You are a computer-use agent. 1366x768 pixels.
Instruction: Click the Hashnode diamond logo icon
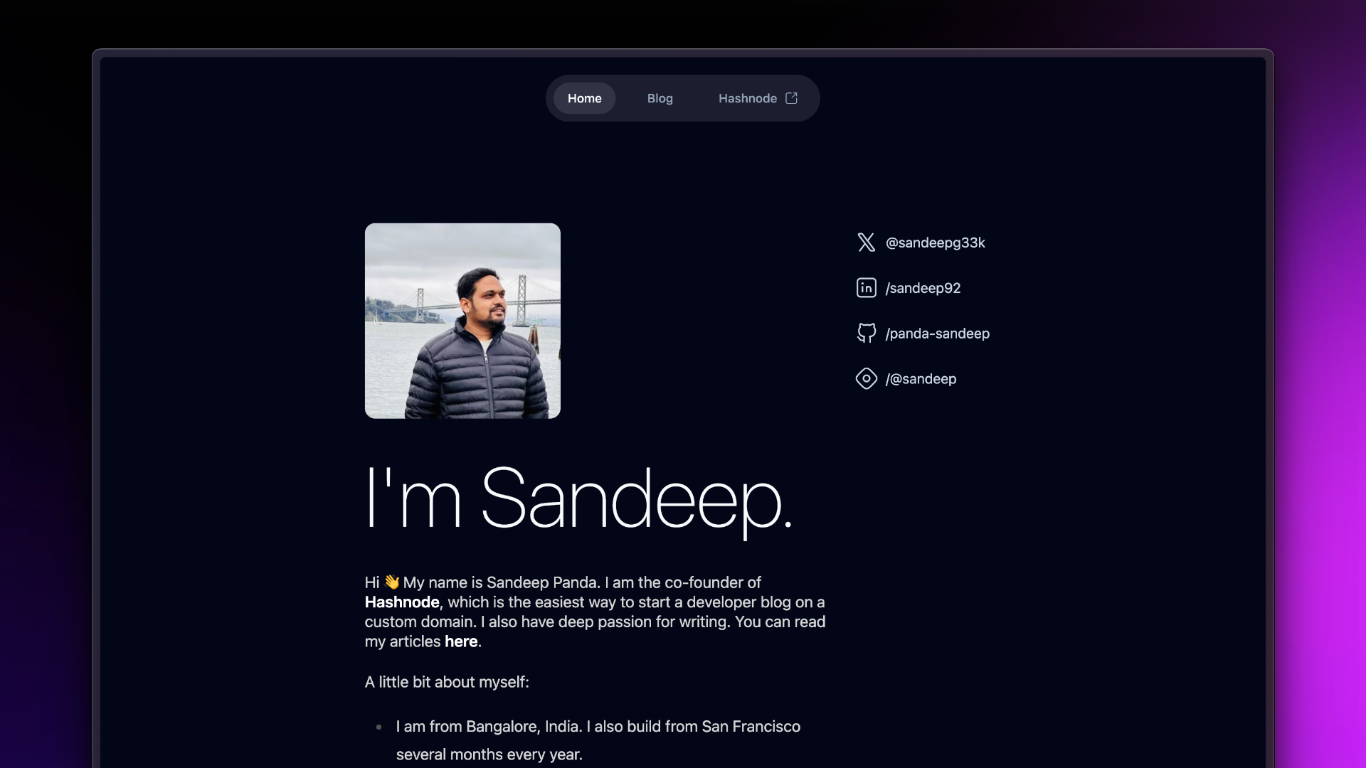coord(866,378)
